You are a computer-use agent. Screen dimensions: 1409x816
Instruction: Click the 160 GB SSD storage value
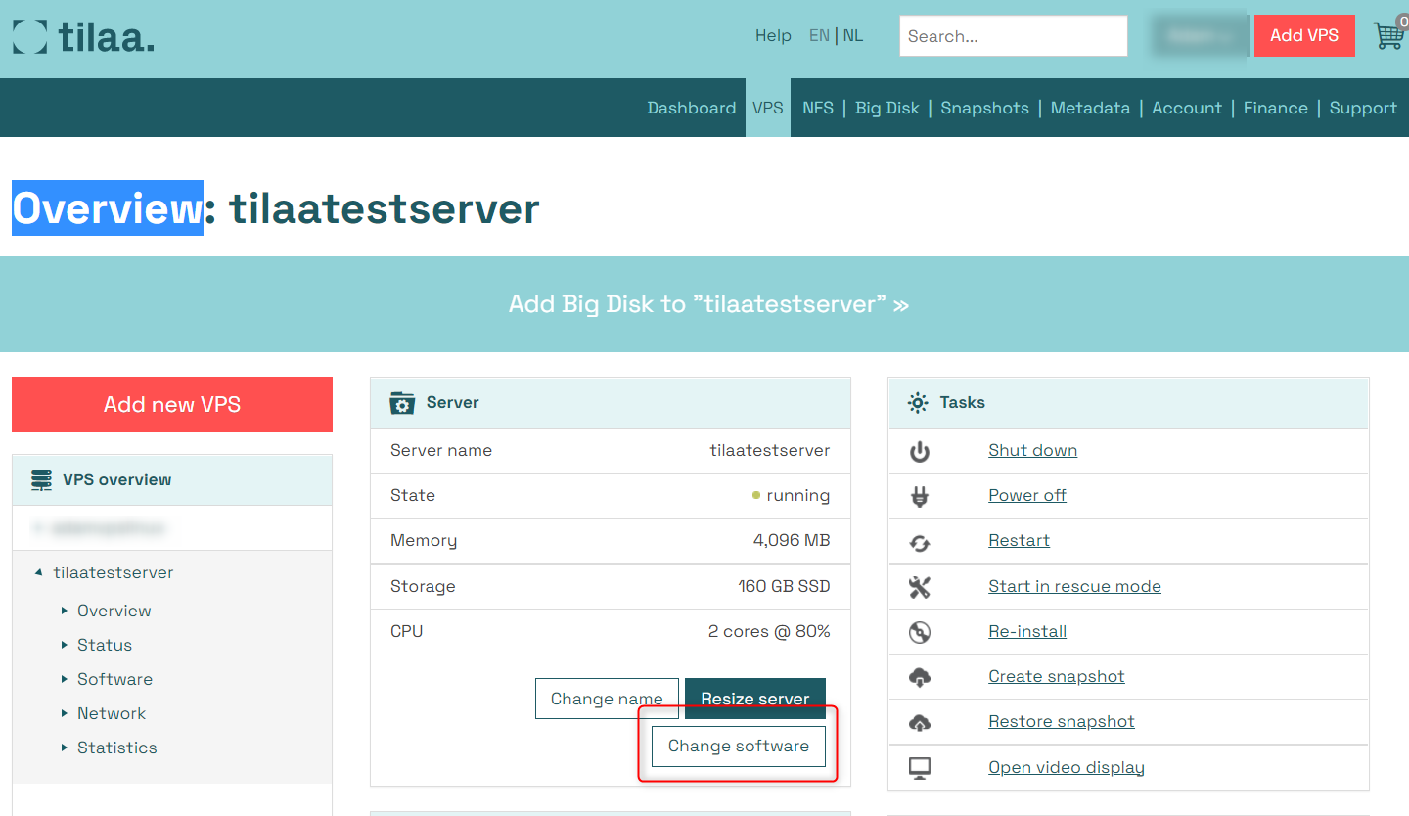[x=784, y=586]
